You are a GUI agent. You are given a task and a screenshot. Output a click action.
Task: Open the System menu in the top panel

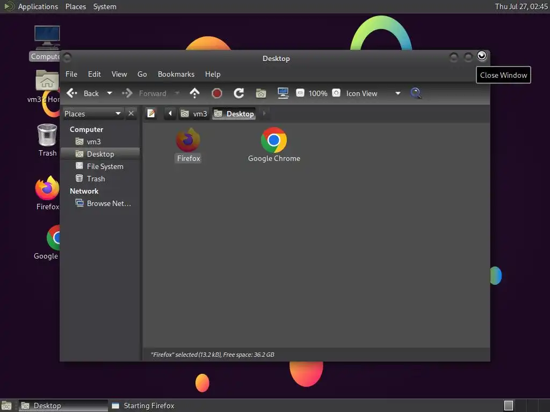click(x=105, y=6)
